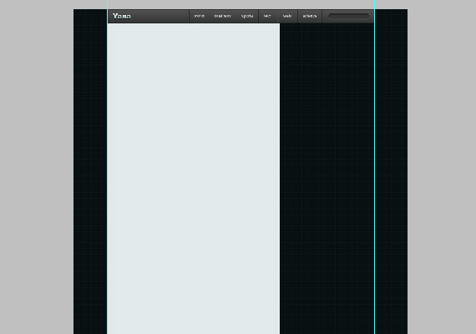Select the right cyan vertical guide line

pyautogui.click(x=375, y=167)
